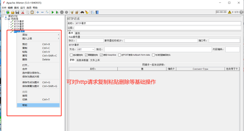Click the clipboard Paste toolbar icon
This screenshot has height=131, width=244.
coord(32,12)
